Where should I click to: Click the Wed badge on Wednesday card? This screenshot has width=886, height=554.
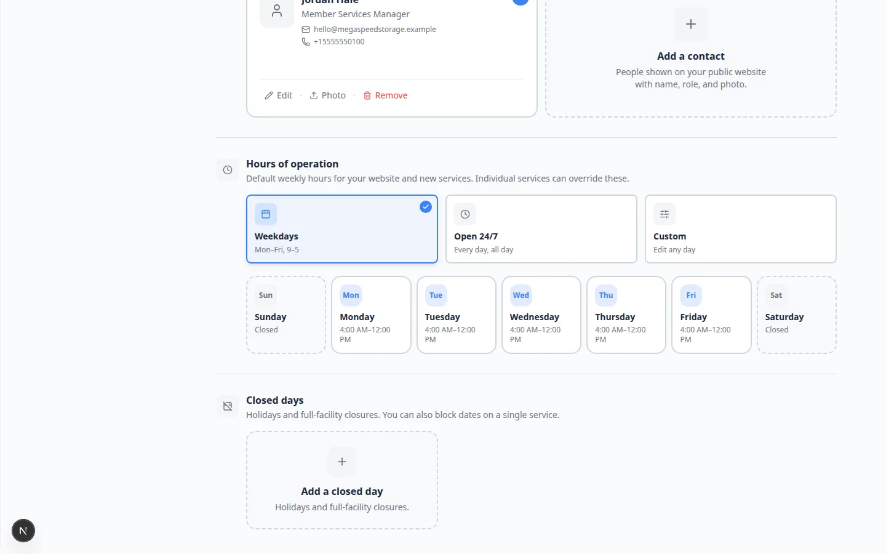click(521, 295)
